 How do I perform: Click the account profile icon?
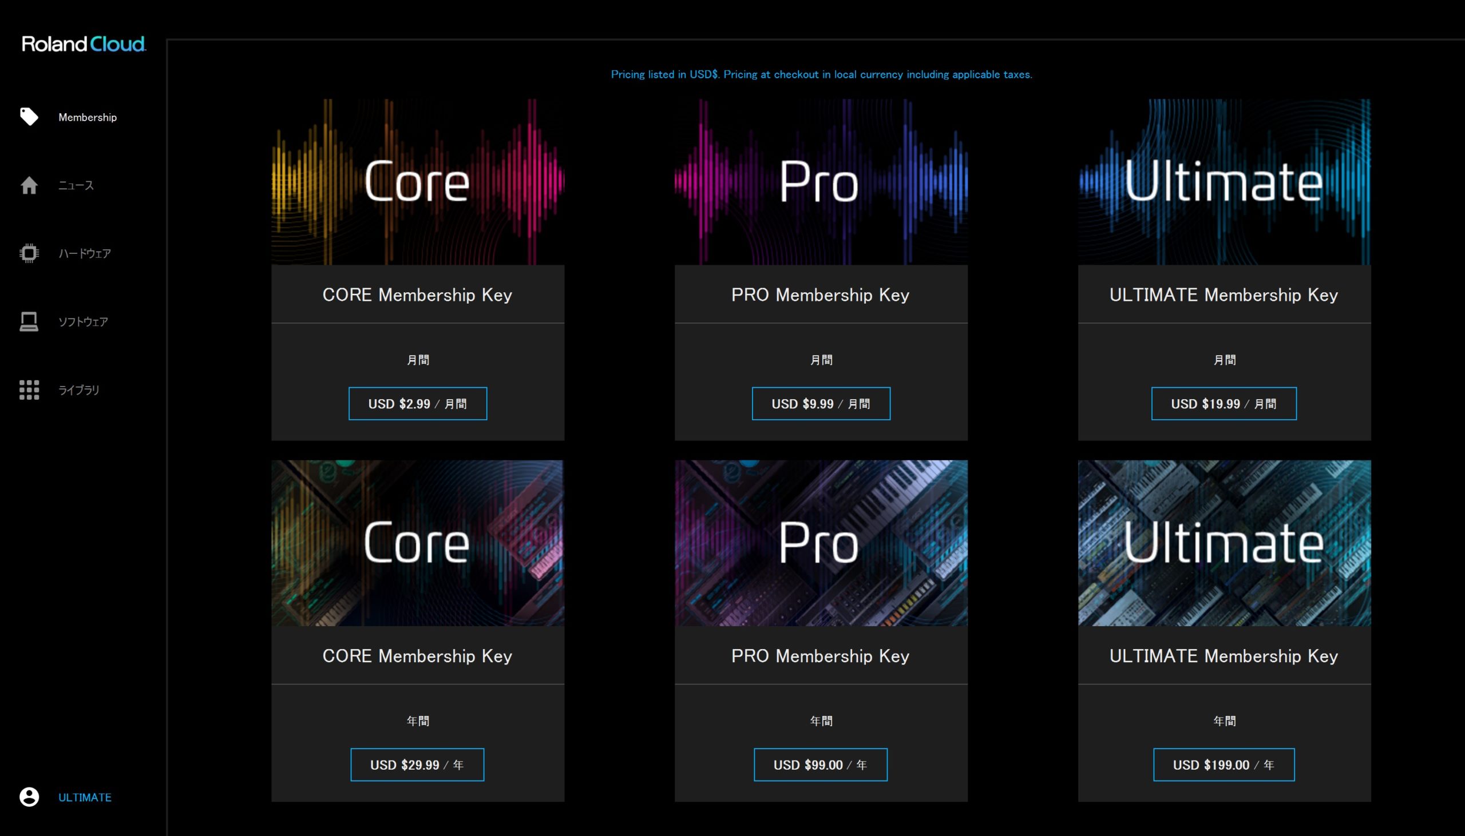(29, 797)
